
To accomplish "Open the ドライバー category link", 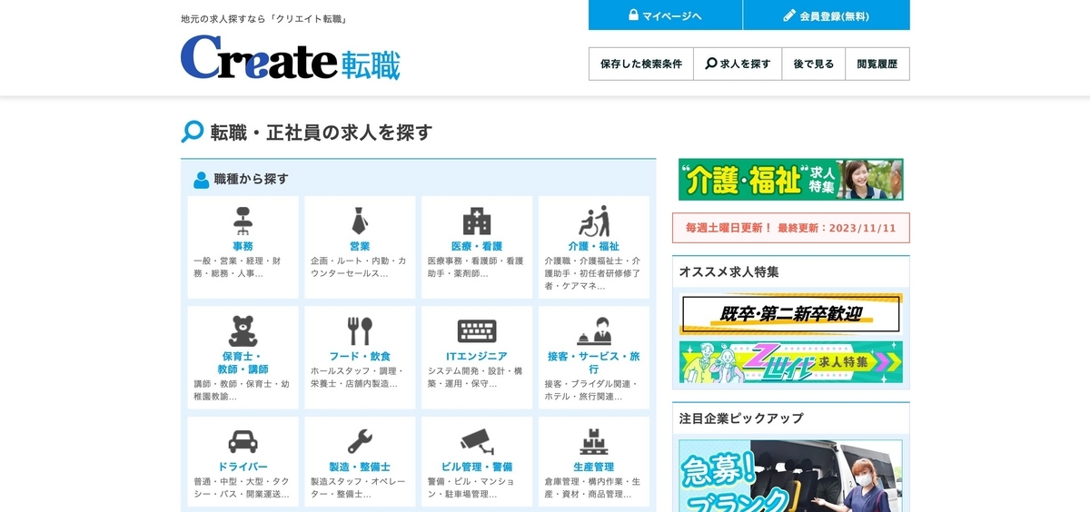I will pyautogui.click(x=243, y=467).
